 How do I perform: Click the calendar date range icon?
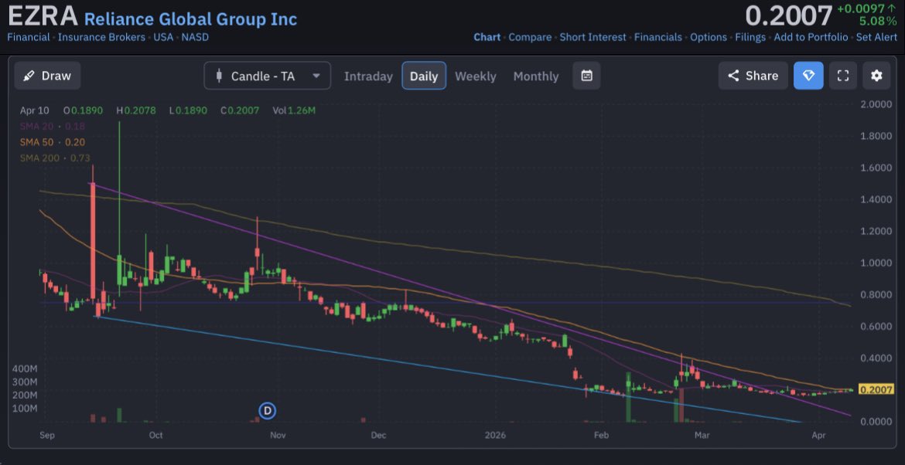[x=586, y=76]
